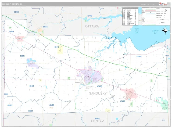The height and width of the screenshot is (129, 172).
Task: Select the 43449 ZIP code label
Action: click(x=89, y=16)
